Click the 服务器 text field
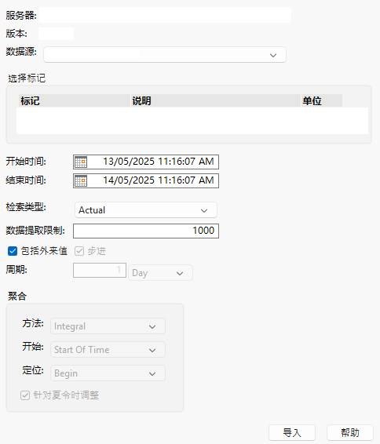Image resolution: width=380 pixels, height=444 pixels. point(165,15)
